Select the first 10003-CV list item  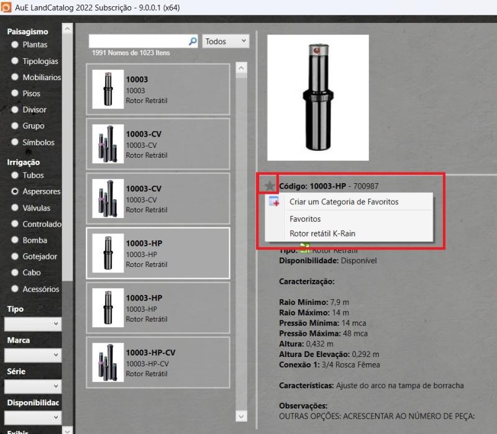pos(158,144)
